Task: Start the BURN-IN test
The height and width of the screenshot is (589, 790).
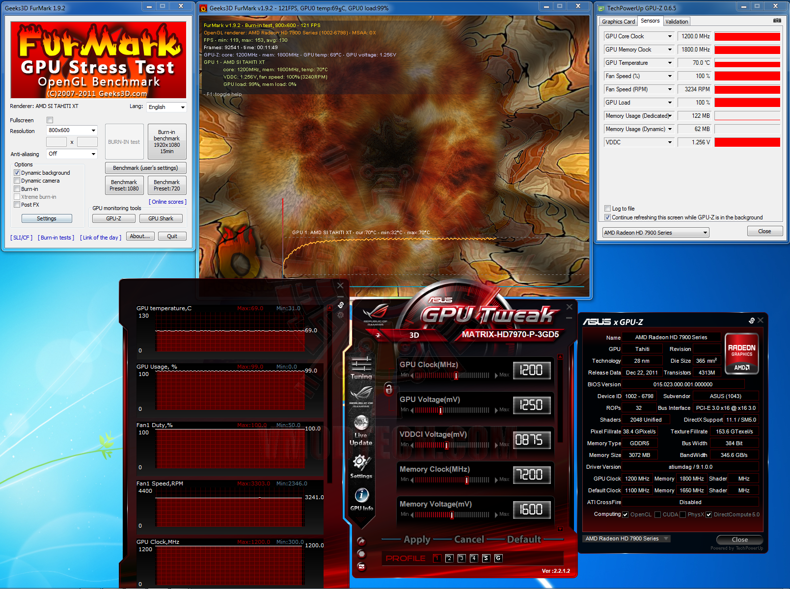Action: [x=124, y=141]
